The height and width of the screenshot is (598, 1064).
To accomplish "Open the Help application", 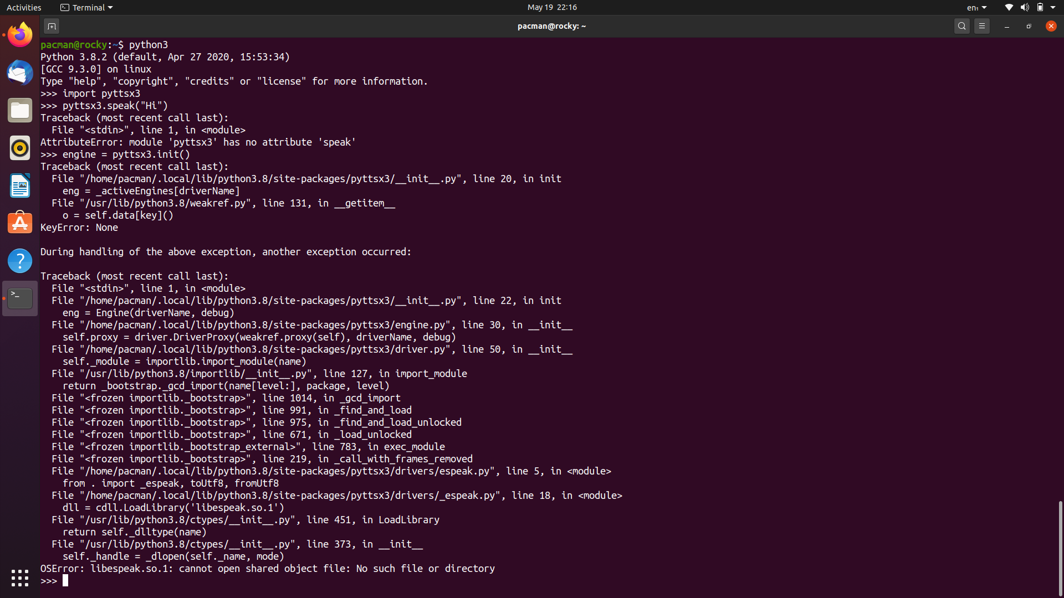I will click(x=19, y=260).
